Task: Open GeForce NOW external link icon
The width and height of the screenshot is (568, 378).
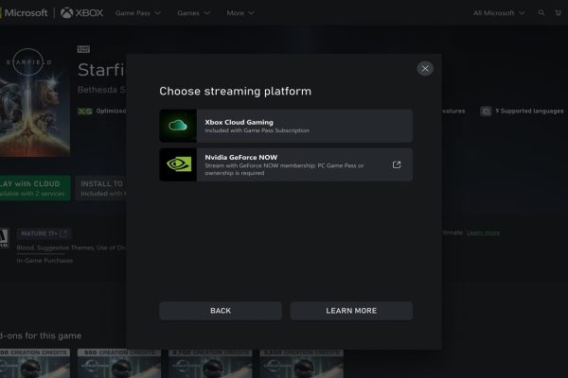Action: [397, 165]
